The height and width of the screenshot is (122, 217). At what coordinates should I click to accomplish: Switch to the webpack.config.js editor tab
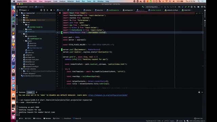tap(171, 10)
